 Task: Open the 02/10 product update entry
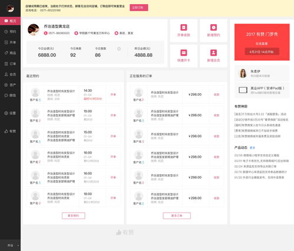[260, 172]
